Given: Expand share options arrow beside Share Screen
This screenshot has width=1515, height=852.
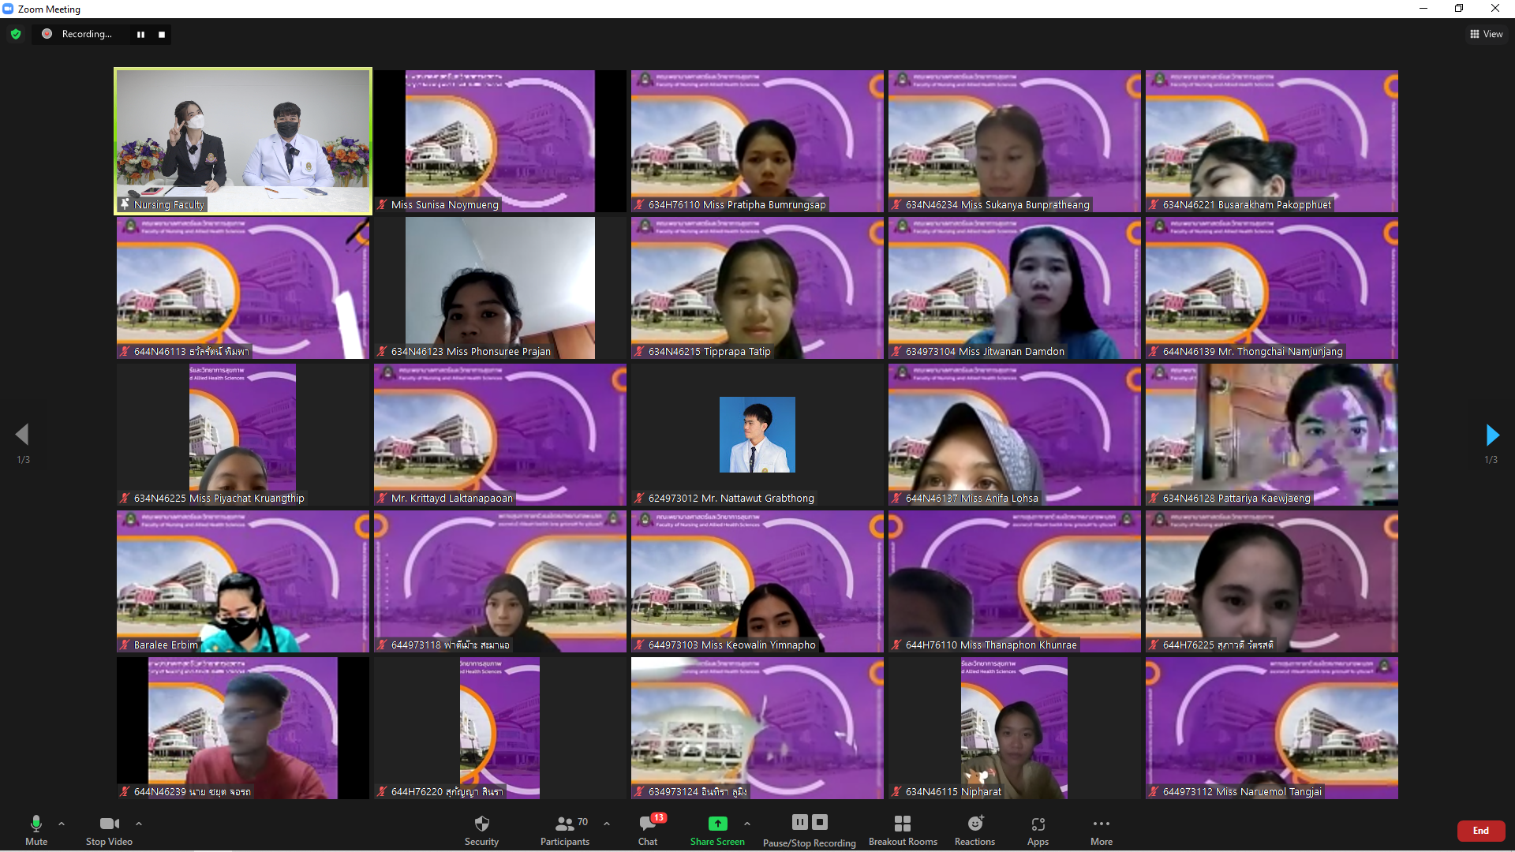Looking at the screenshot, I should pyautogui.click(x=747, y=824).
